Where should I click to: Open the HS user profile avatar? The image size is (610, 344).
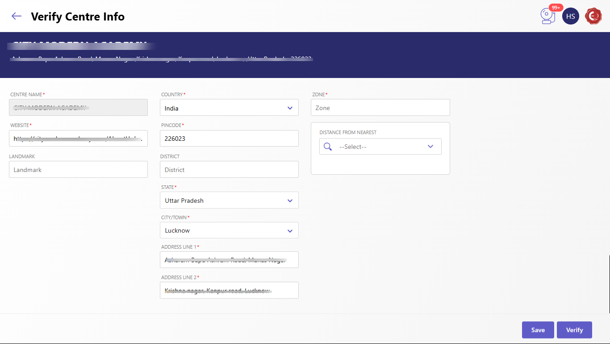[x=570, y=16]
